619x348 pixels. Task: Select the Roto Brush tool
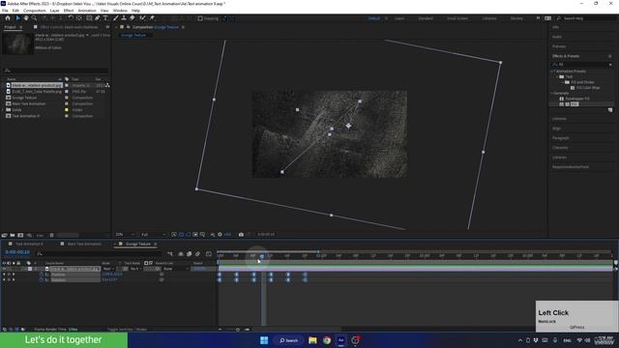click(x=142, y=18)
